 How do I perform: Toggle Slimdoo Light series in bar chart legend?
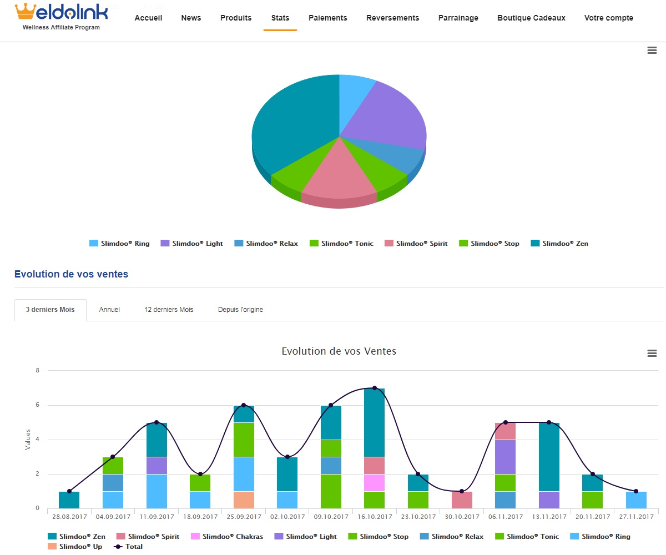(x=305, y=537)
